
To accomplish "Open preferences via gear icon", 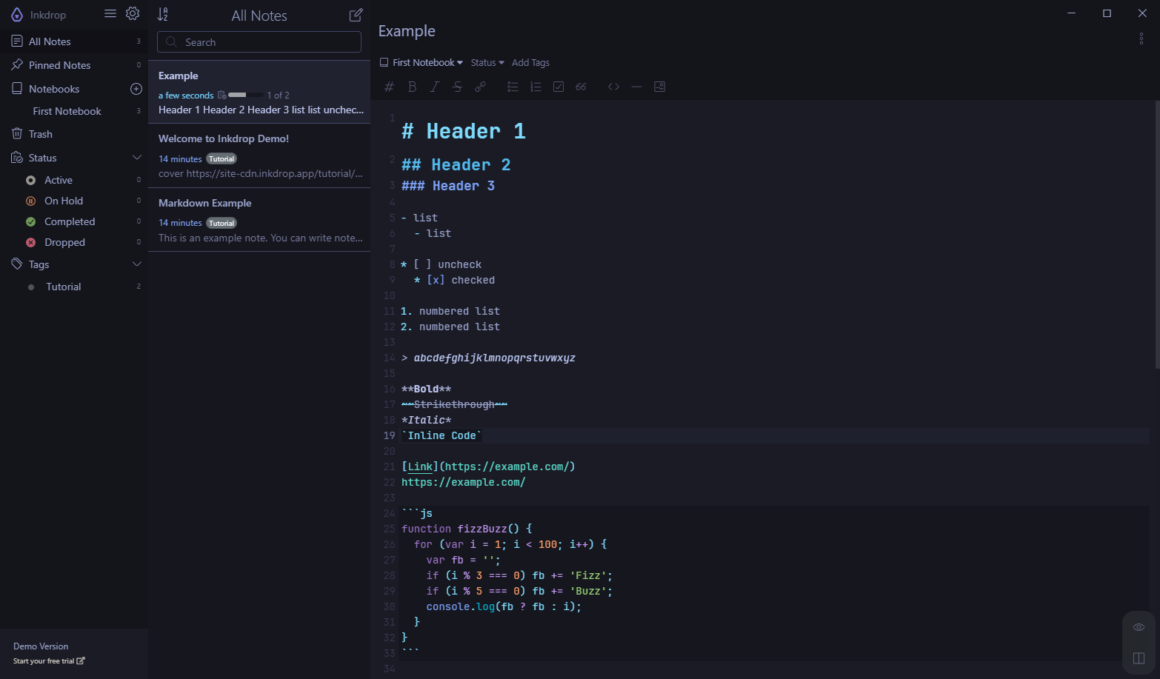I will 133,13.
